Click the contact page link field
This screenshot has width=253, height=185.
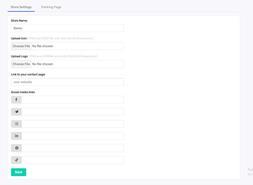tap(67, 82)
